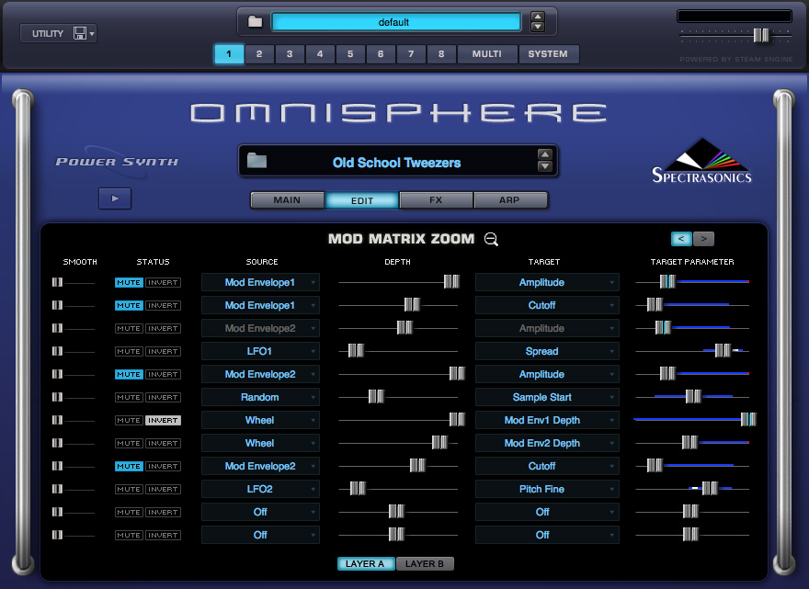Screen dimensions: 809x589
Task: Open the patch browser folder icon beside Old School Tweezers
Action: coord(256,161)
